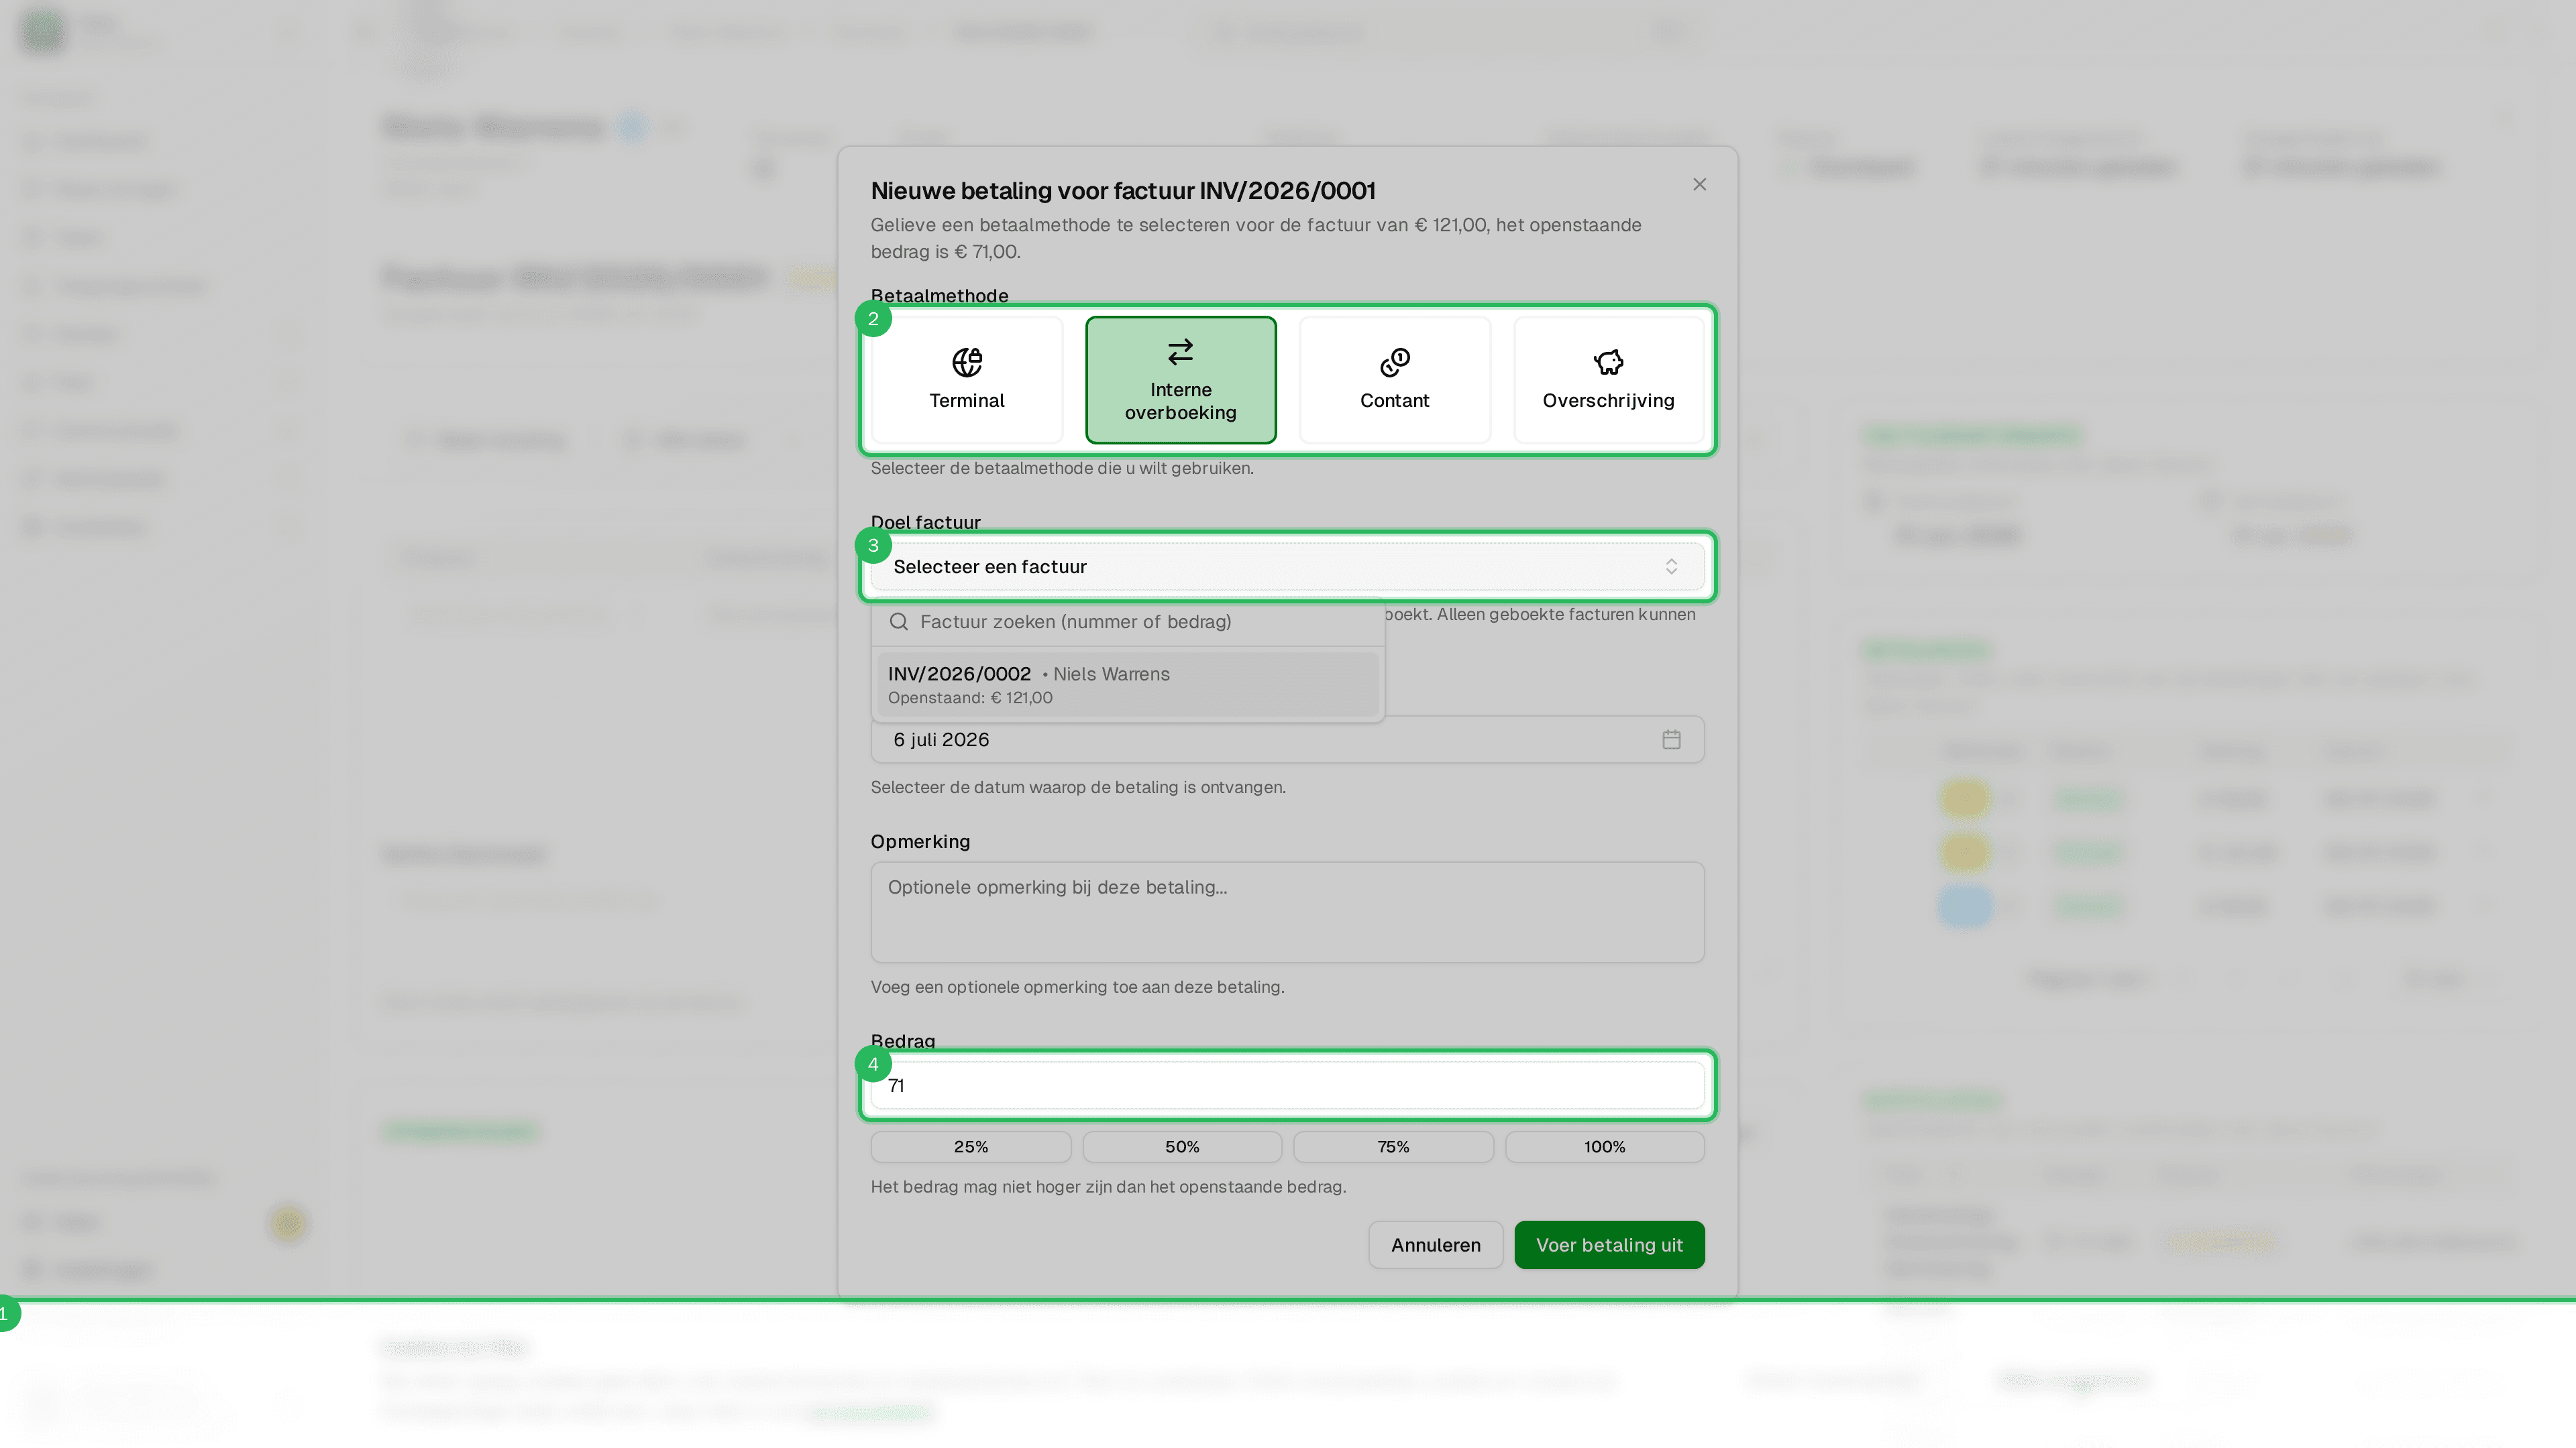Click the Annuleren button
This screenshot has height=1448, width=2576.
(1435, 1245)
